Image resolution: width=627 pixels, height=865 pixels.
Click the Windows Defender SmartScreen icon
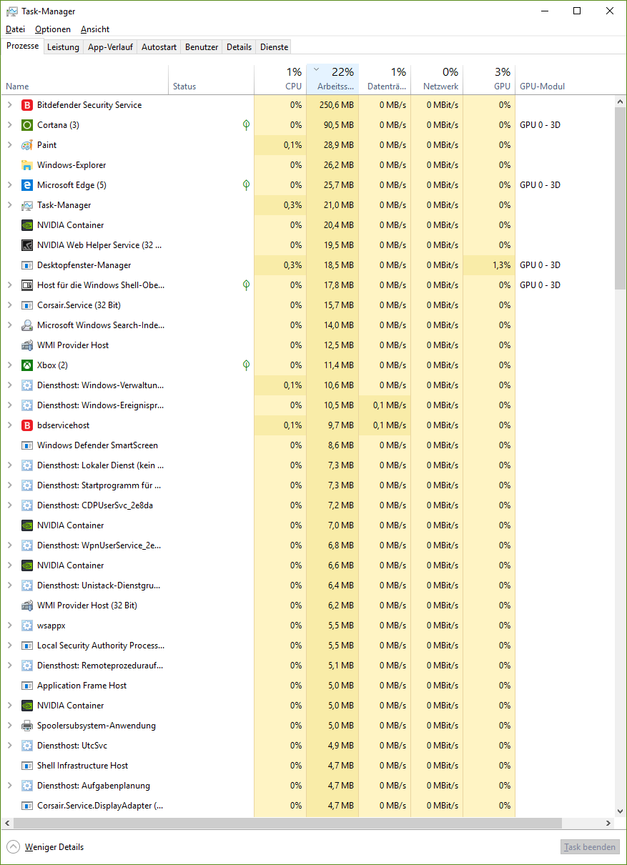click(x=27, y=445)
